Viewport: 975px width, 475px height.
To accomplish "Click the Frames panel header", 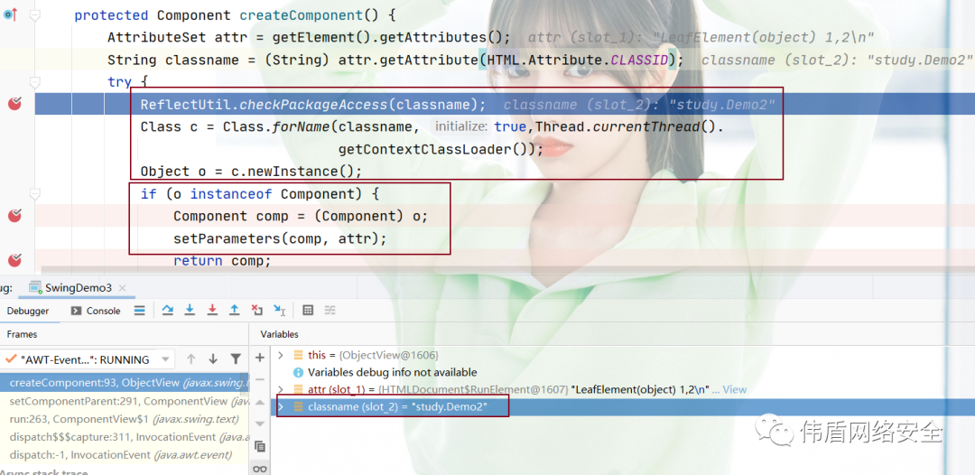I will 22,334.
